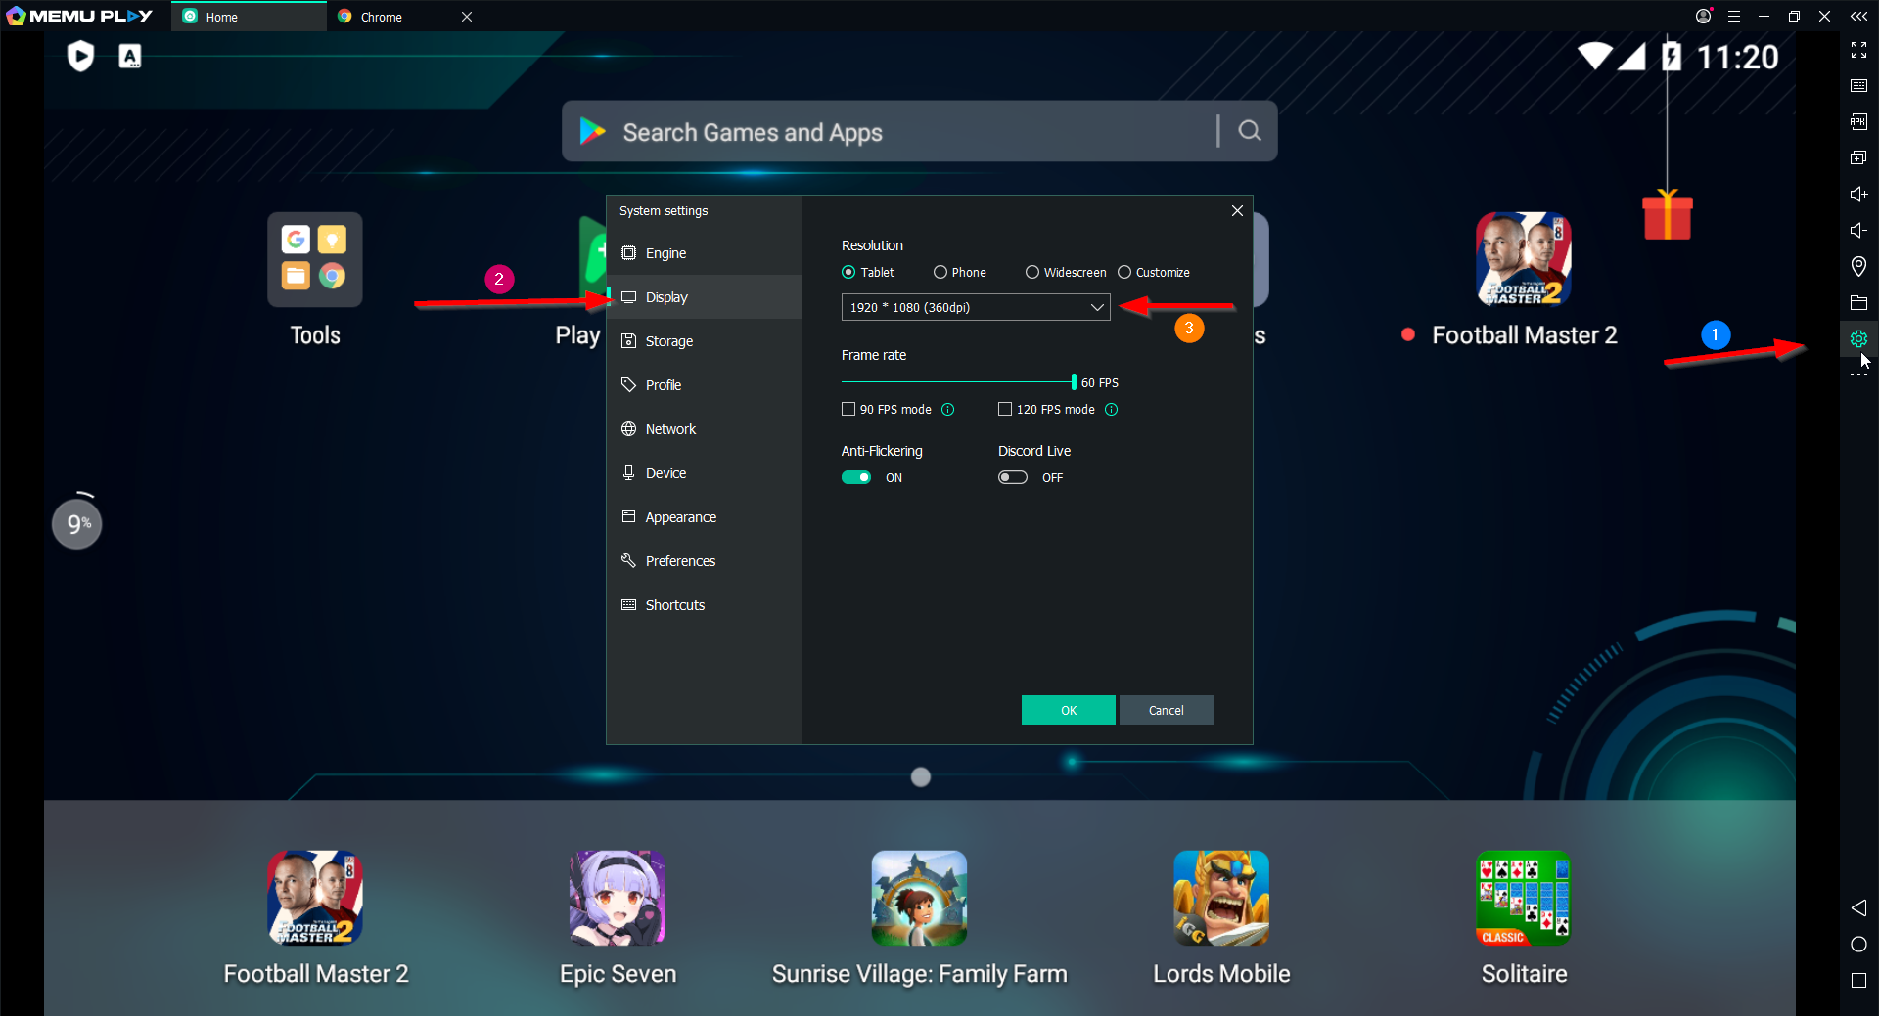Click the red gift box icon

[x=1667, y=215]
